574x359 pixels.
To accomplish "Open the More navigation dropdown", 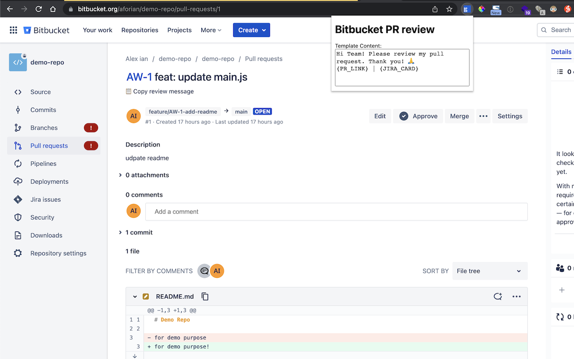I will pos(211,30).
